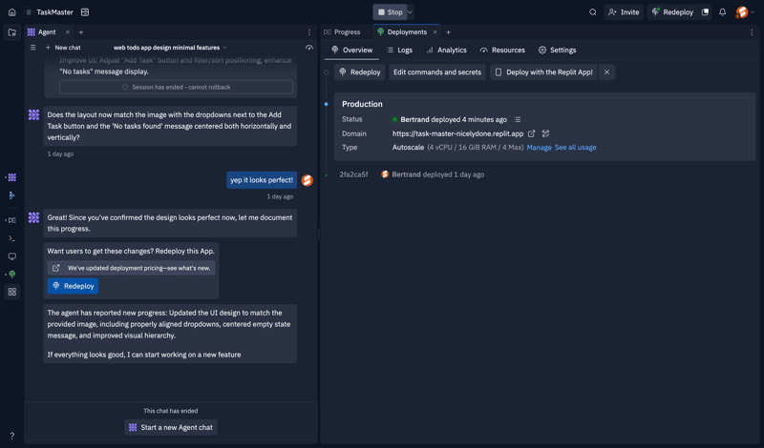This screenshot has height=448, width=764.
Task: Open the See all usage link
Action: [x=576, y=148]
